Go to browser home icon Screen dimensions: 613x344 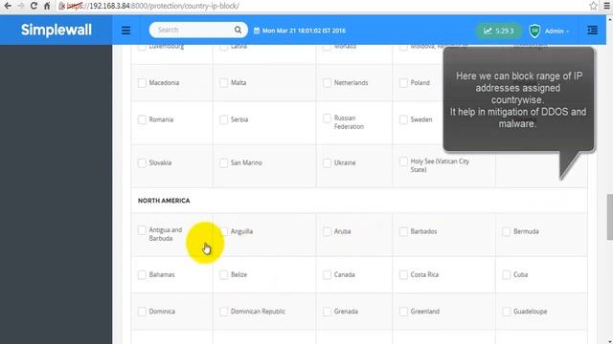coord(47,6)
